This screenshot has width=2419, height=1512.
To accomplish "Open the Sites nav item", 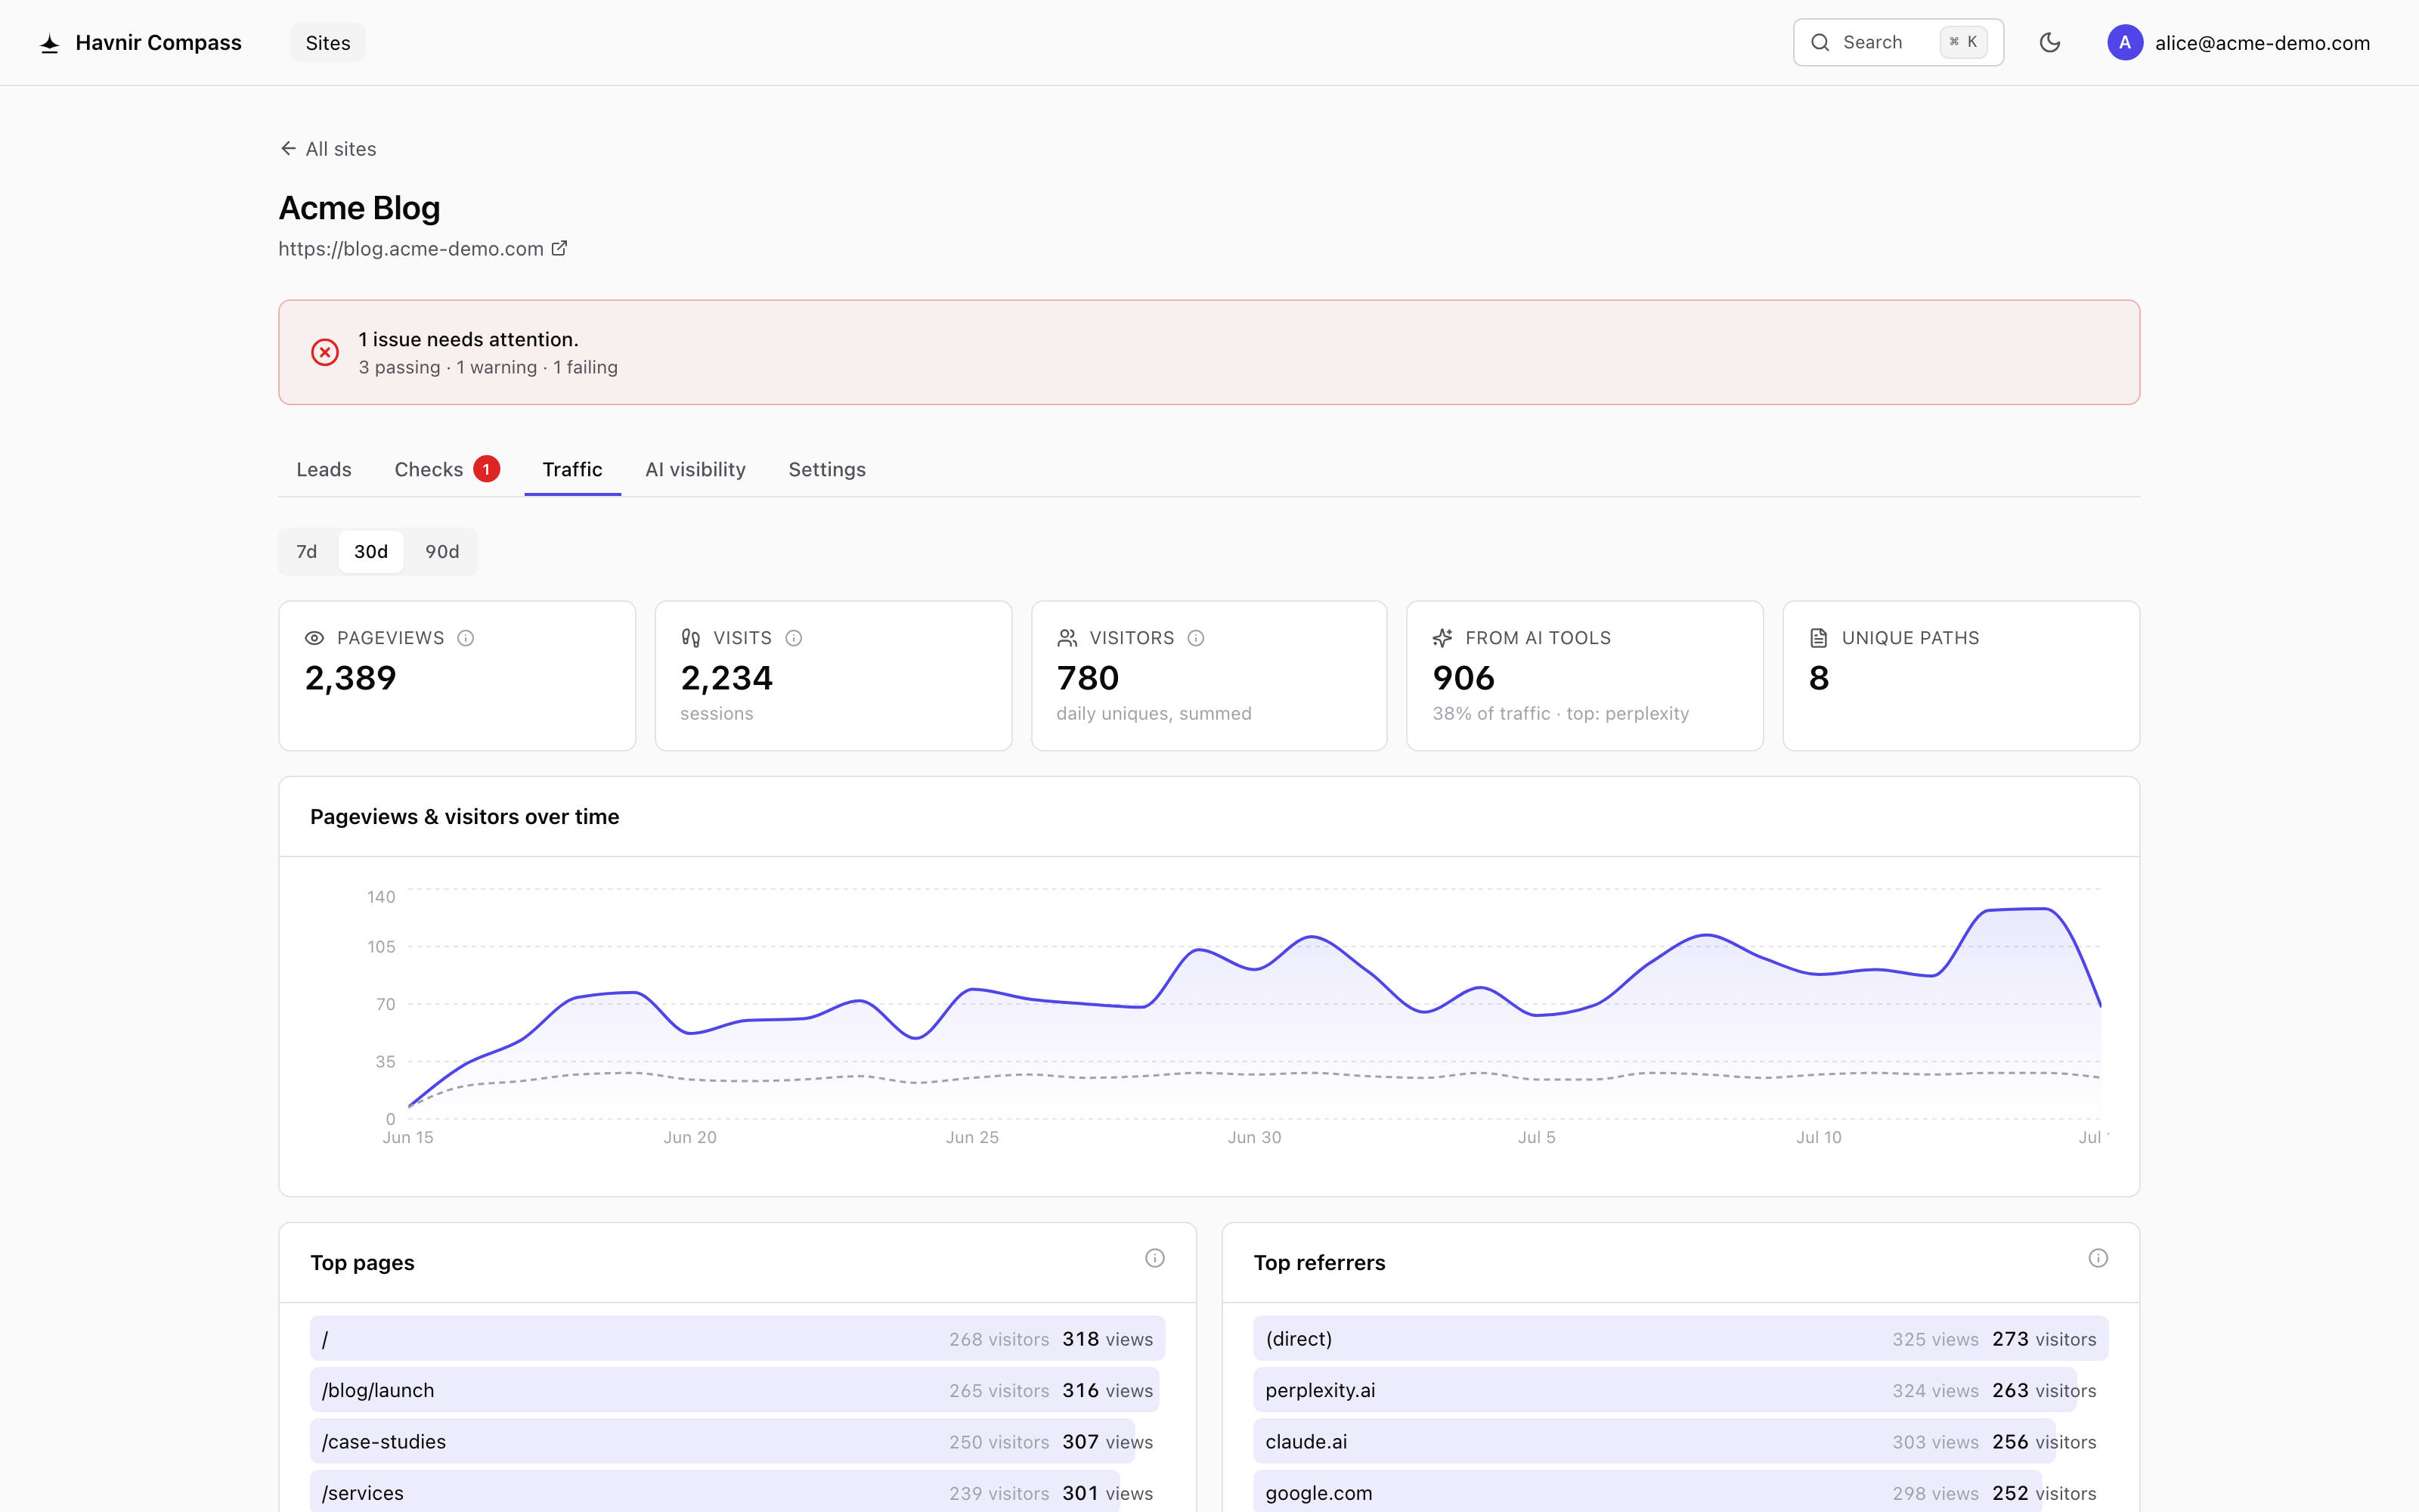I will (328, 43).
